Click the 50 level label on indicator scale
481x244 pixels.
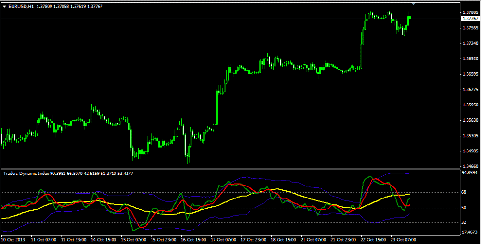pos(465,208)
